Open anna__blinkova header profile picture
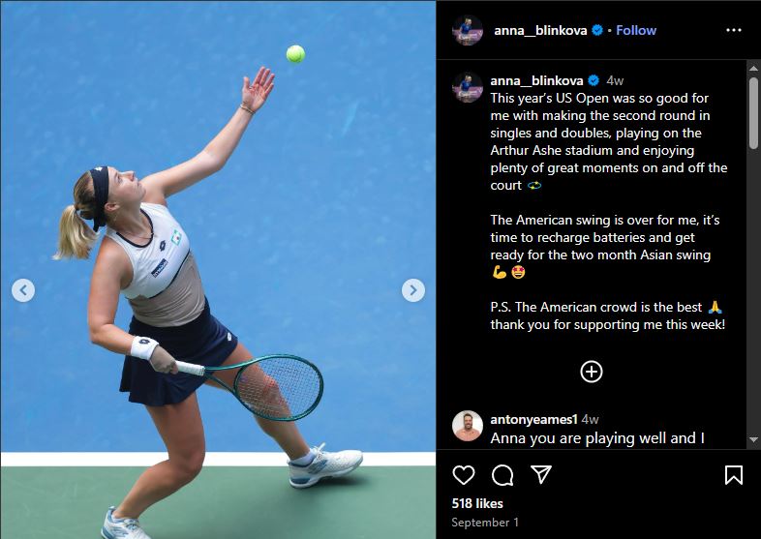This screenshot has height=539, width=761. (468, 30)
